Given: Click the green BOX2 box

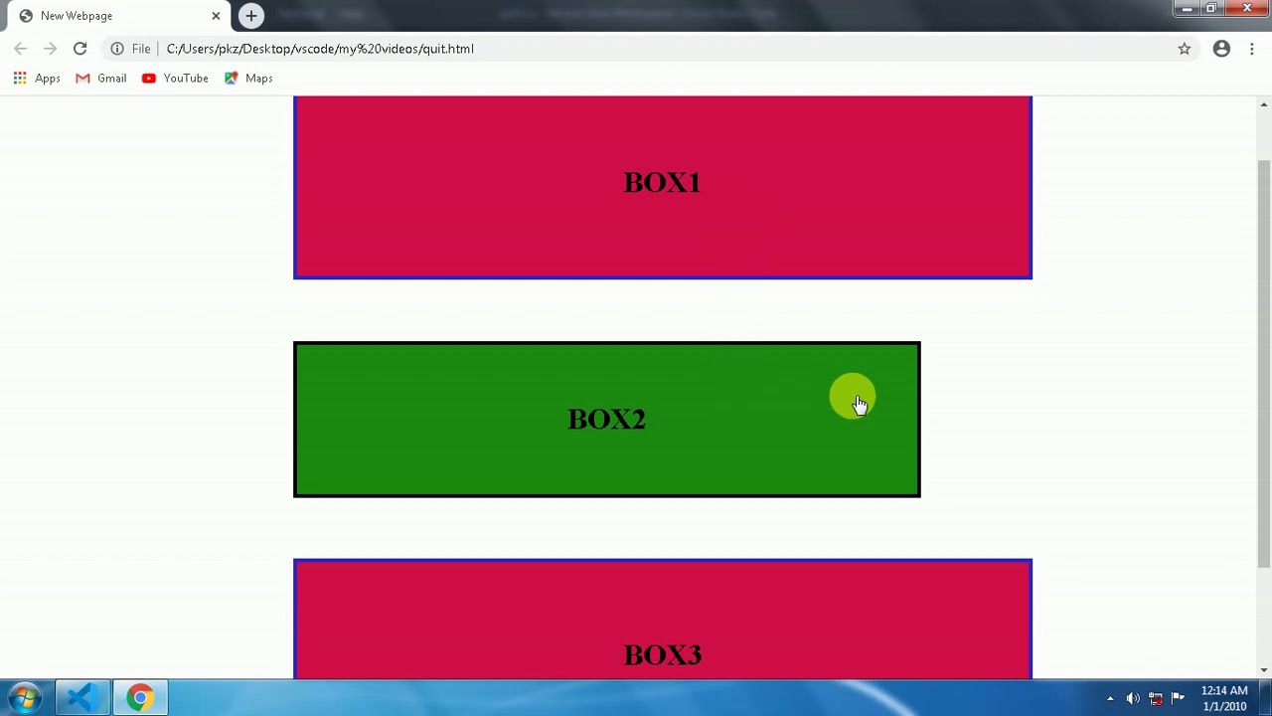Looking at the screenshot, I should (x=607, y=420).
